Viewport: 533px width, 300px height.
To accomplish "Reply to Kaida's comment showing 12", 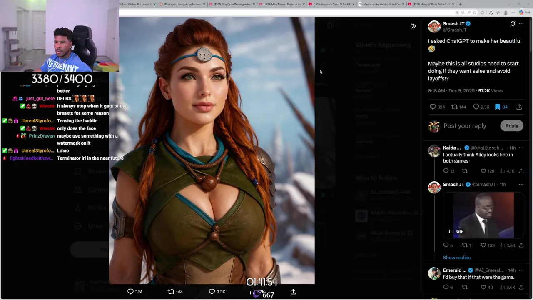I will tap(448, 171).
